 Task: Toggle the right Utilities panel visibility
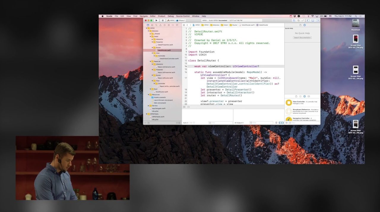316,20
